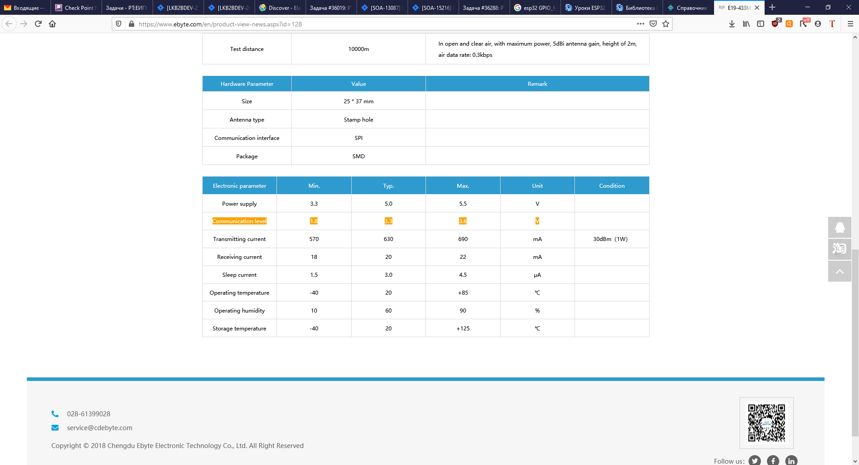Switch to the Check Point tab
859x465 pixels.
[76, 8]
